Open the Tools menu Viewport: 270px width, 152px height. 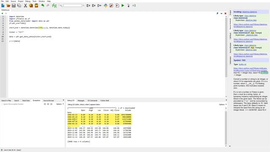[x=35, y=1]
